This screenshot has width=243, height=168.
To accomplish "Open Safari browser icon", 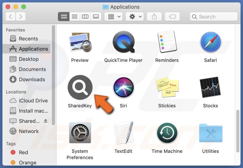I will [x=210, y=42].
